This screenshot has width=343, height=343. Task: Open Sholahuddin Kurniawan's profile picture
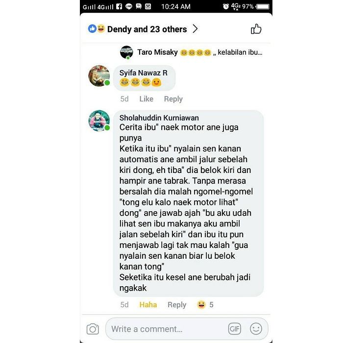point(99,121)
